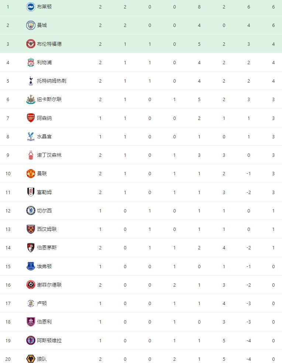
Task: Select the 卢顿 team name
Action: point(42,303)
